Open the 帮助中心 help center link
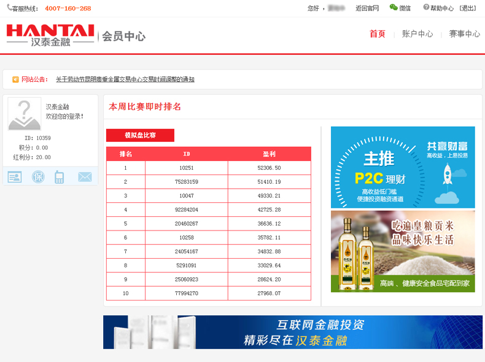The image size is (485, 362). coord(442,9)
